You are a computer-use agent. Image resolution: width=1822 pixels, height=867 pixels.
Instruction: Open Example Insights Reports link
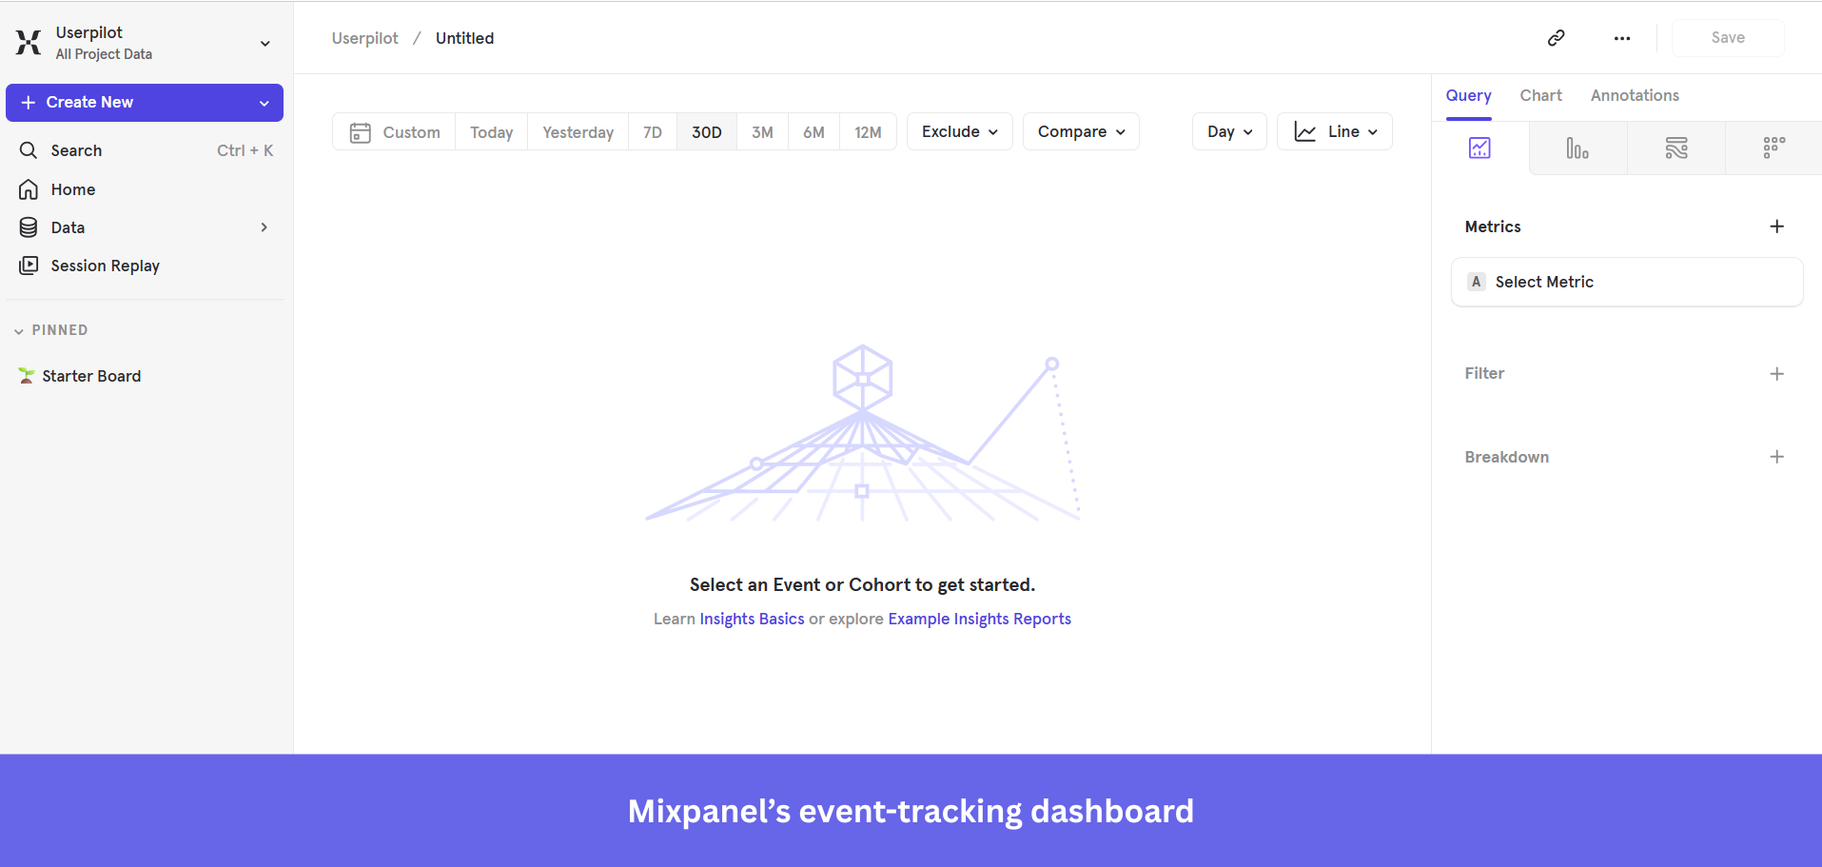tap(979, 619)
